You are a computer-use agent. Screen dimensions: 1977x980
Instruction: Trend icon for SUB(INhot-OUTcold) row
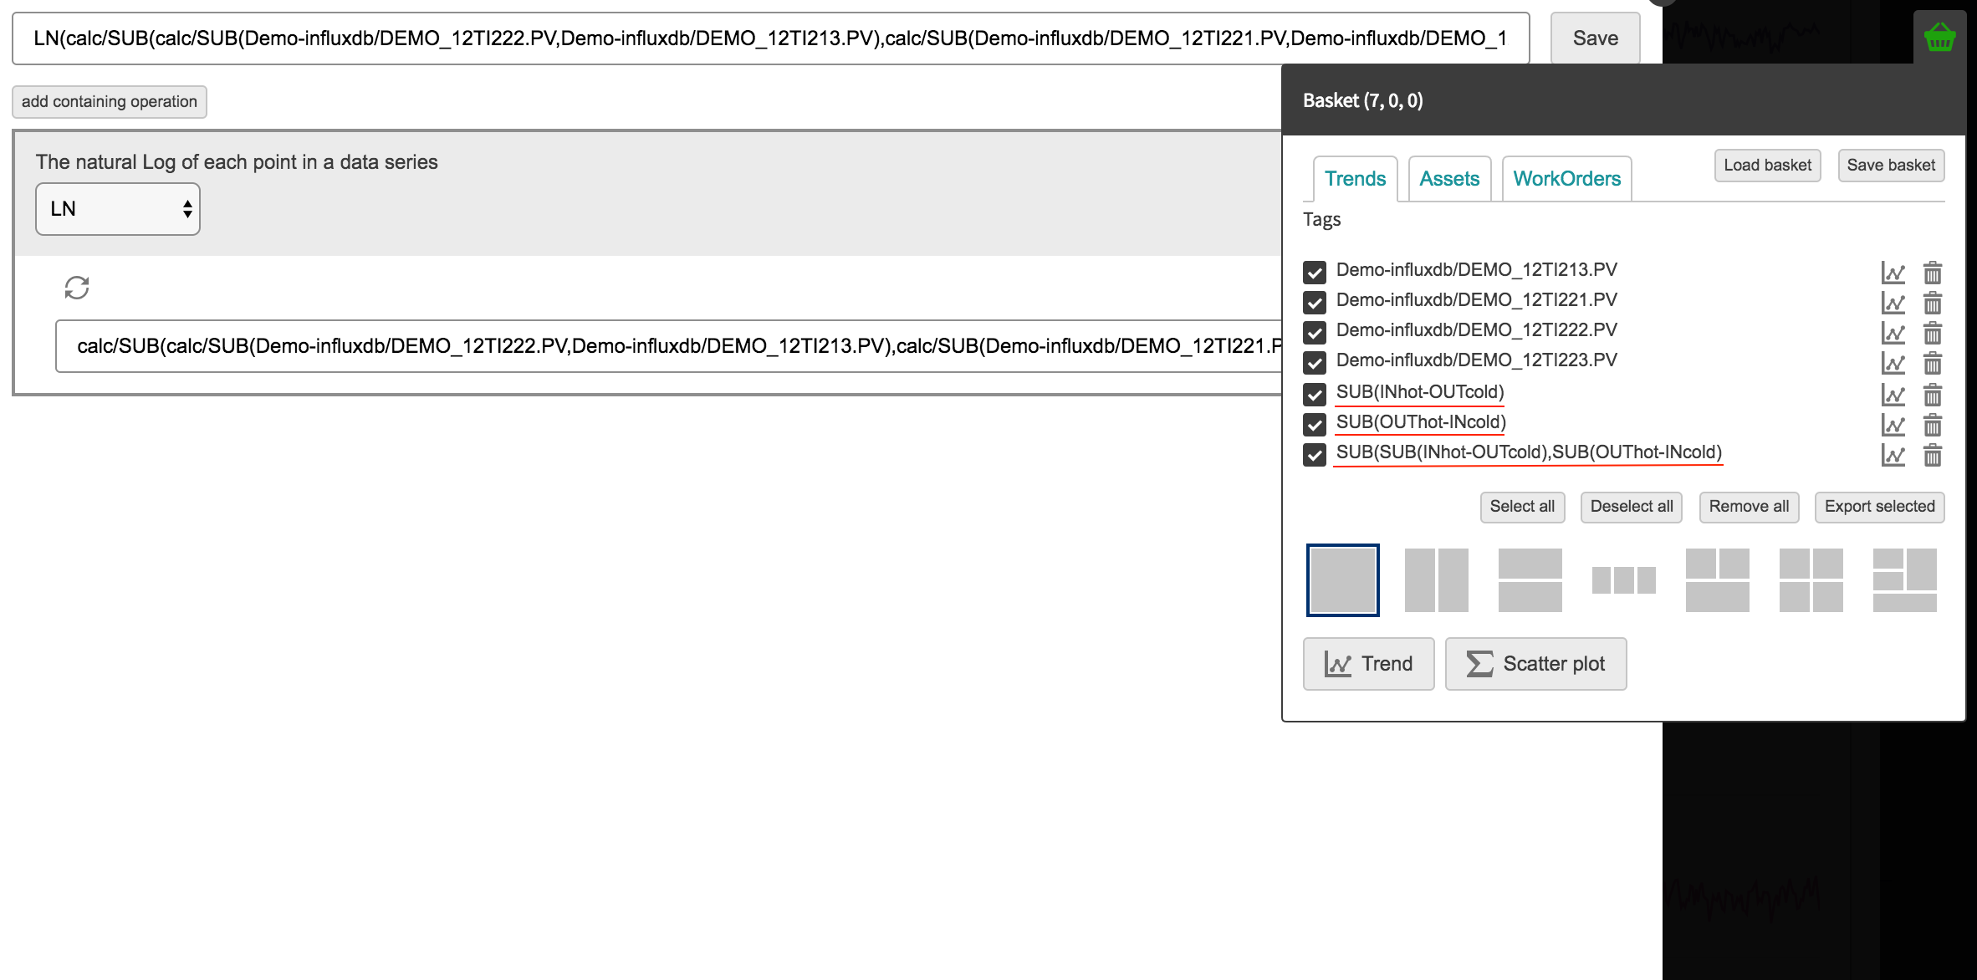(x=1893, y=395)
